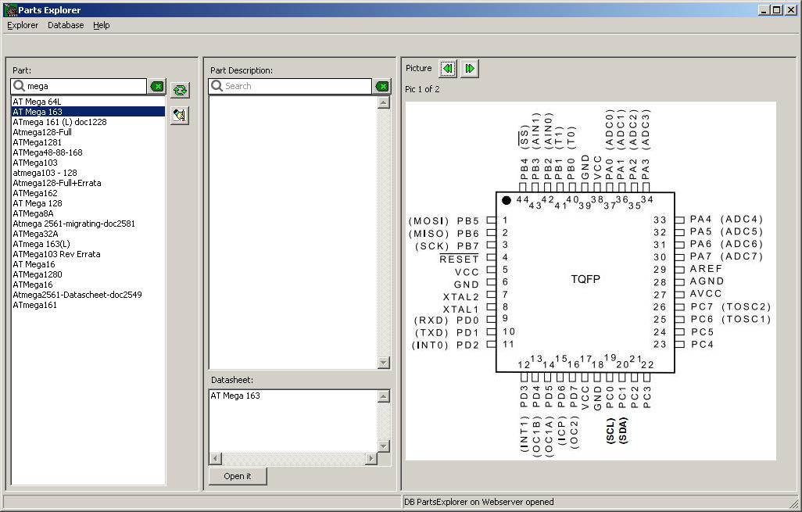Select ATMega32A in the Part list
Screen dimensions: 802x512
(88, 234)
